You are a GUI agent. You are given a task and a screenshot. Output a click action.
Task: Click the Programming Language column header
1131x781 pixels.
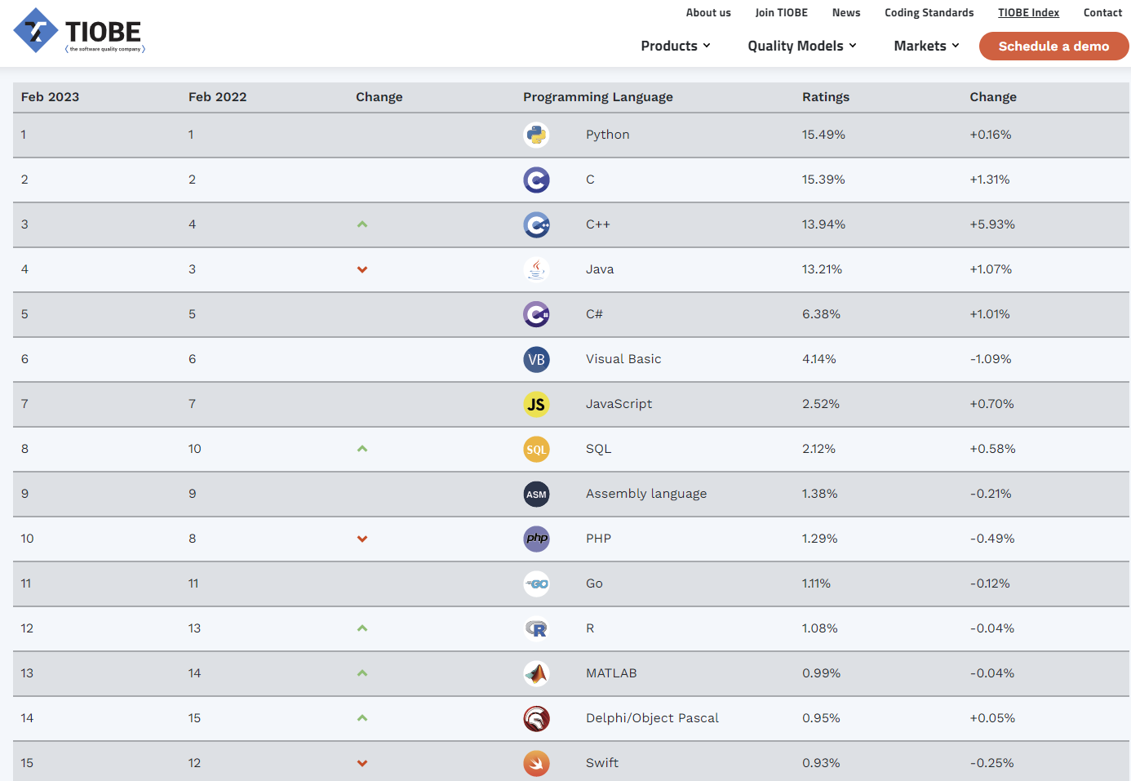(x=598, y=97)
